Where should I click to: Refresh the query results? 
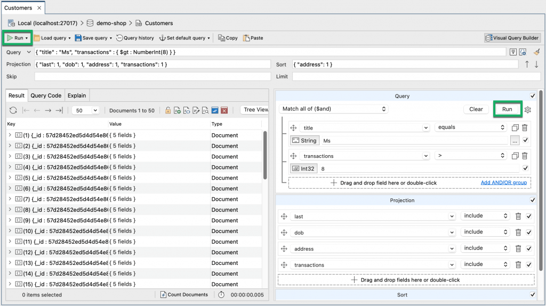(13, 110)
